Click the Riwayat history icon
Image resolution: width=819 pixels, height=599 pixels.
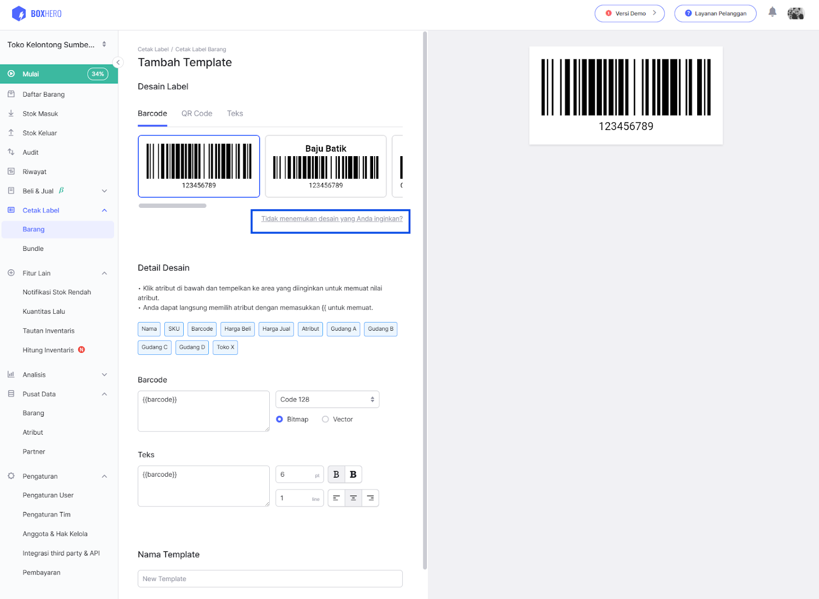click(x=11, y=172)
